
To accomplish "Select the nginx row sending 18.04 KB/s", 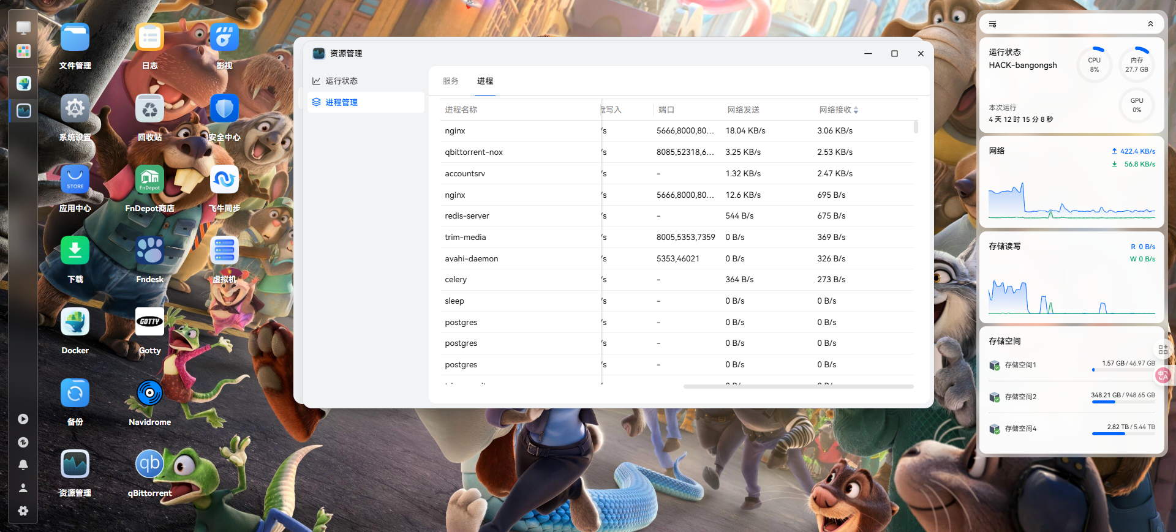I will 677,131.
